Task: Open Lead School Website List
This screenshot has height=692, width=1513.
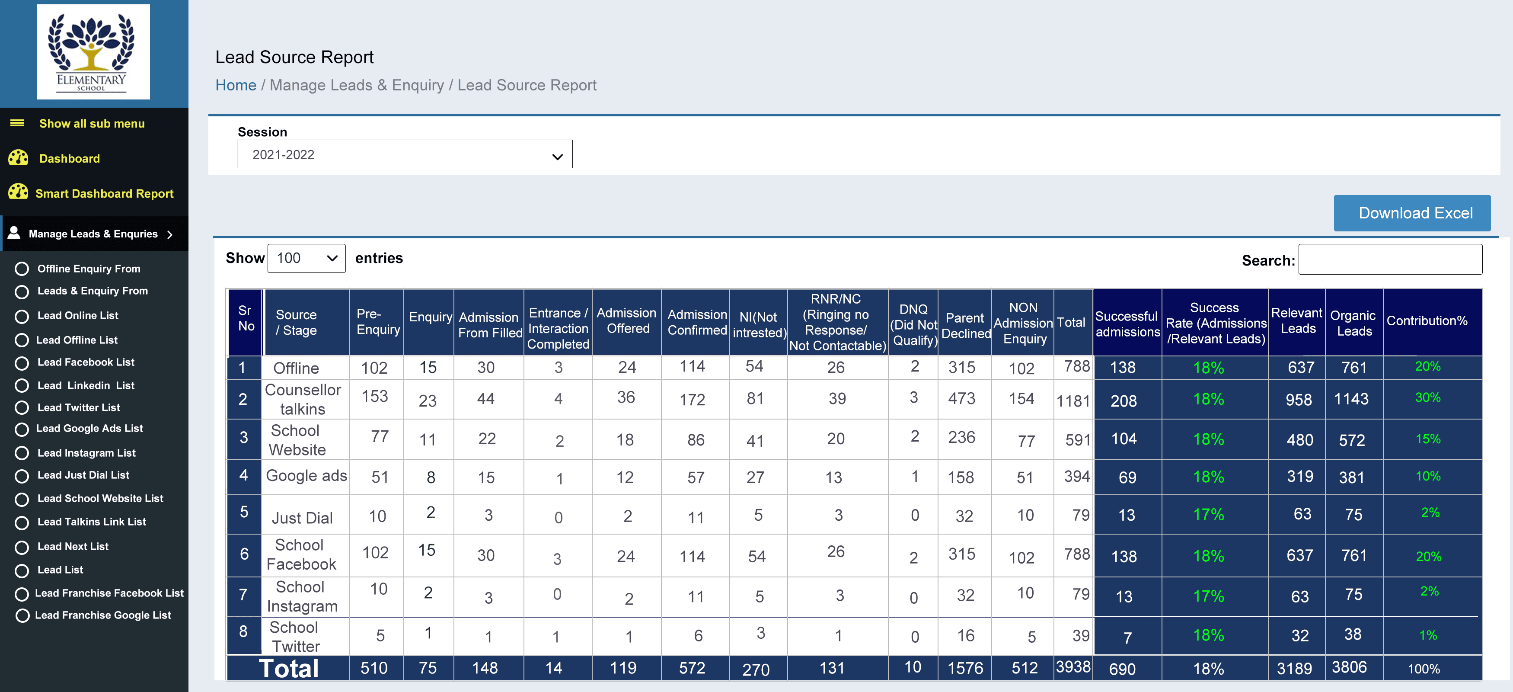Action: 100,498
